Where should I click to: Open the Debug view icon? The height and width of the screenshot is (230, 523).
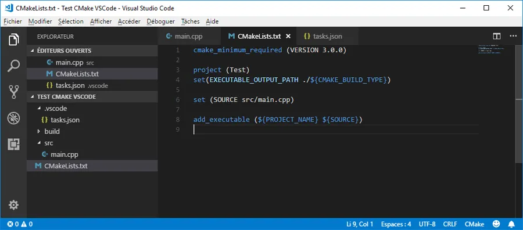click(x=14, y=118)
